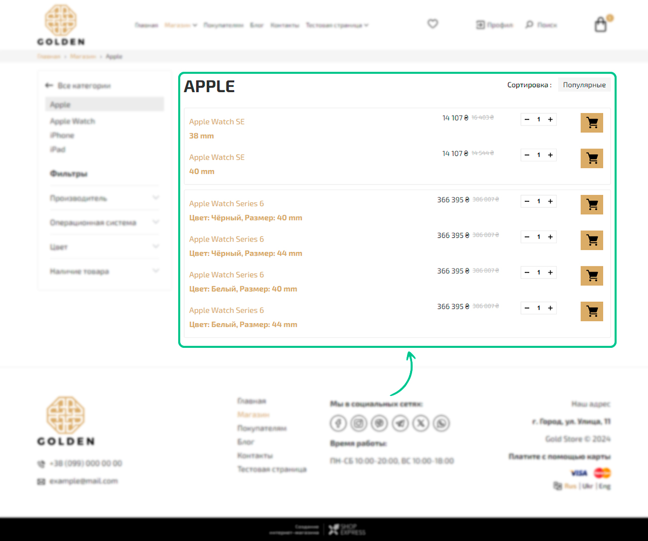Open the shopping bag in header

[x=601, y=24]
